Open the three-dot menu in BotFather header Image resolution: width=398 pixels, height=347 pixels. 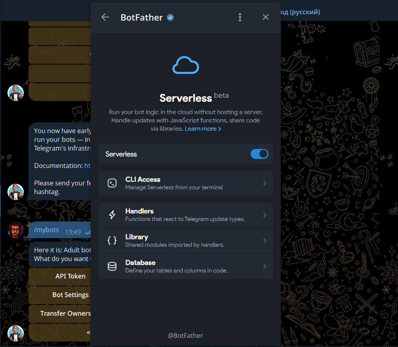click(240, 17)
